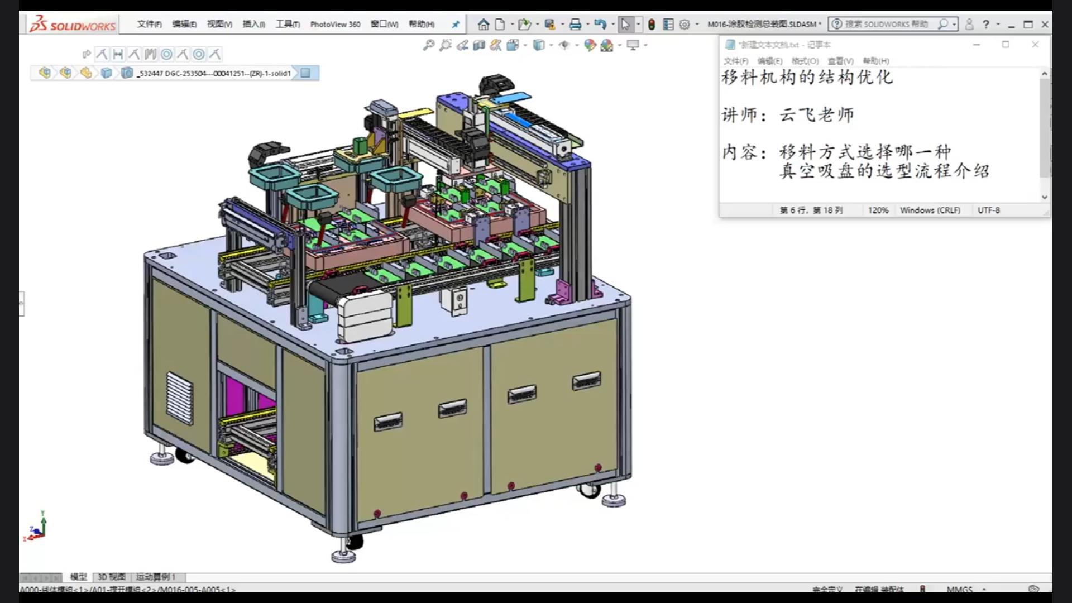Open SolidWorks 视图(V) menu

point(219,24)
